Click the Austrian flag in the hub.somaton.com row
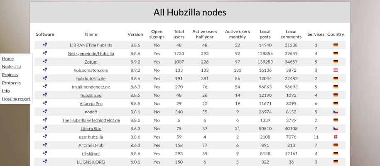The width and height of the screenshot is (380, 166). pos(336,70)
